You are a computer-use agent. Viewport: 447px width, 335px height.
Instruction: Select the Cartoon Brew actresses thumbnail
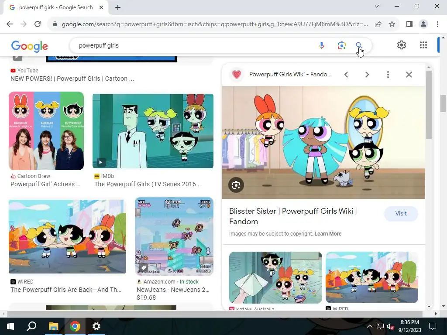tap(46, 131)
